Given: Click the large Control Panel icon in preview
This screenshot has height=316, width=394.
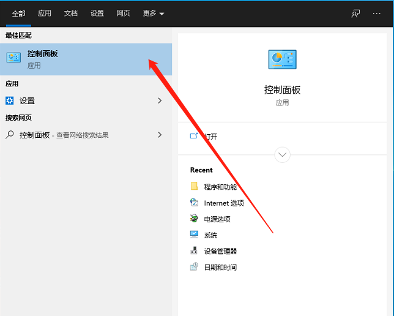Looking at the screenshot, I should click(282, 59).
